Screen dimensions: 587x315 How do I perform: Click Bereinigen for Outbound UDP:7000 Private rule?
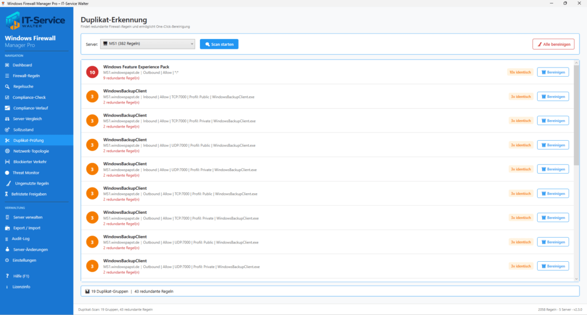point(553,266)
